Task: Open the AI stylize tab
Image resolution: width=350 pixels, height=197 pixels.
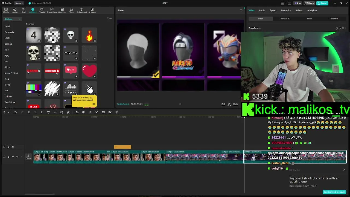Action: [312, 10]
